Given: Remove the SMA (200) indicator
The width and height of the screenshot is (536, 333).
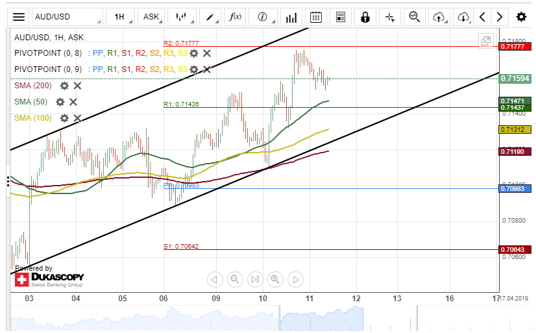Looking at the screenshot, I should pyautogui.click(x=78, y=86).
